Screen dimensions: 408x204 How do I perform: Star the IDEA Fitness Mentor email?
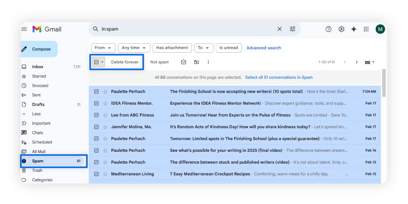[105, 103]
